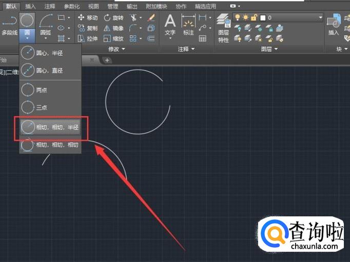Click the layer Freeze tool icon
350x262 pixels.
click(259, 28)
